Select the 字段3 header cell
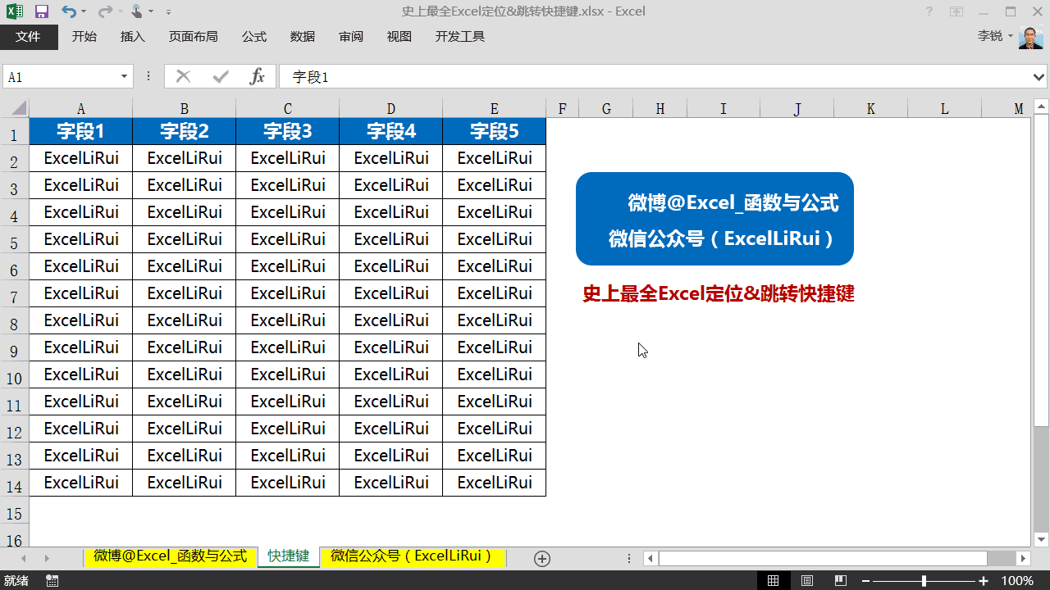The height and width of the screenshot is (590, 1050). click(x=288, y=131)
